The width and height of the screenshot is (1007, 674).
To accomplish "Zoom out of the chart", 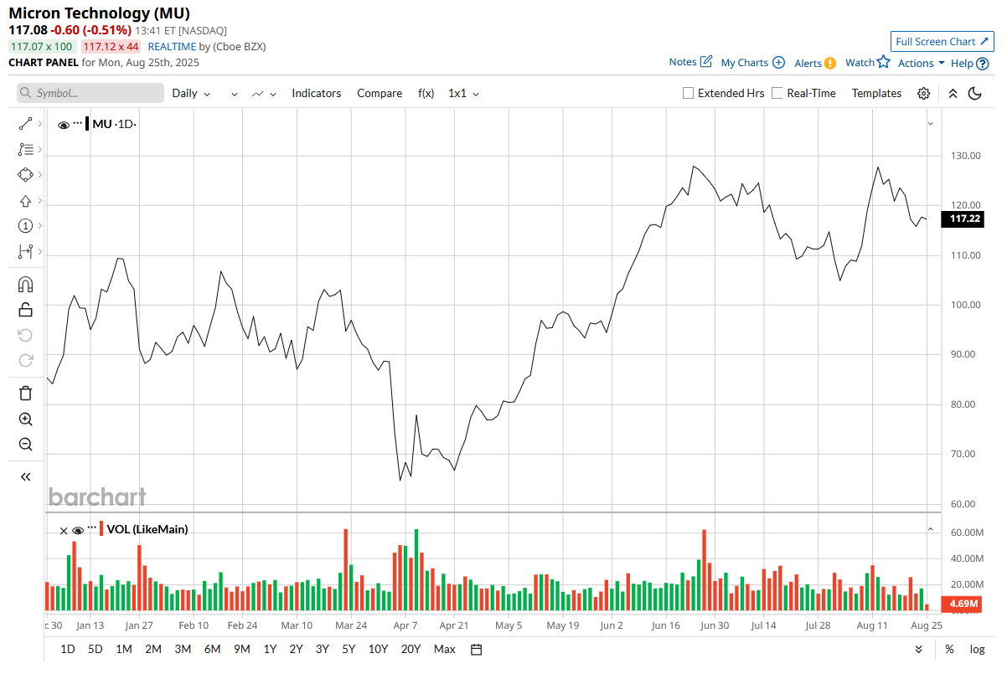I will 25,445.
